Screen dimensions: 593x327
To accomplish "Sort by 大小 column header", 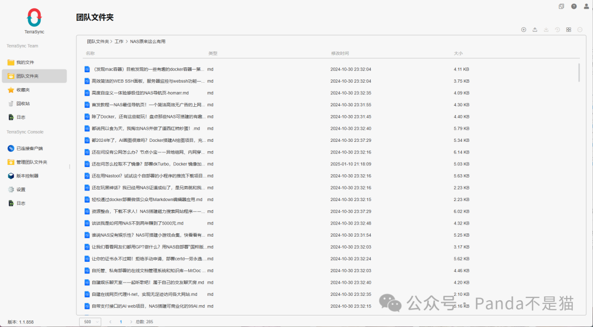I will [x=458, y=54].
